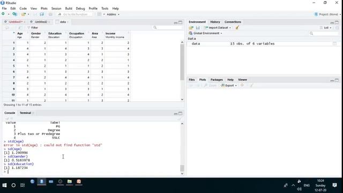The image size is (343, 193).
Task: Click the Save All icon in main toolbar
Action: coord(42,14)
